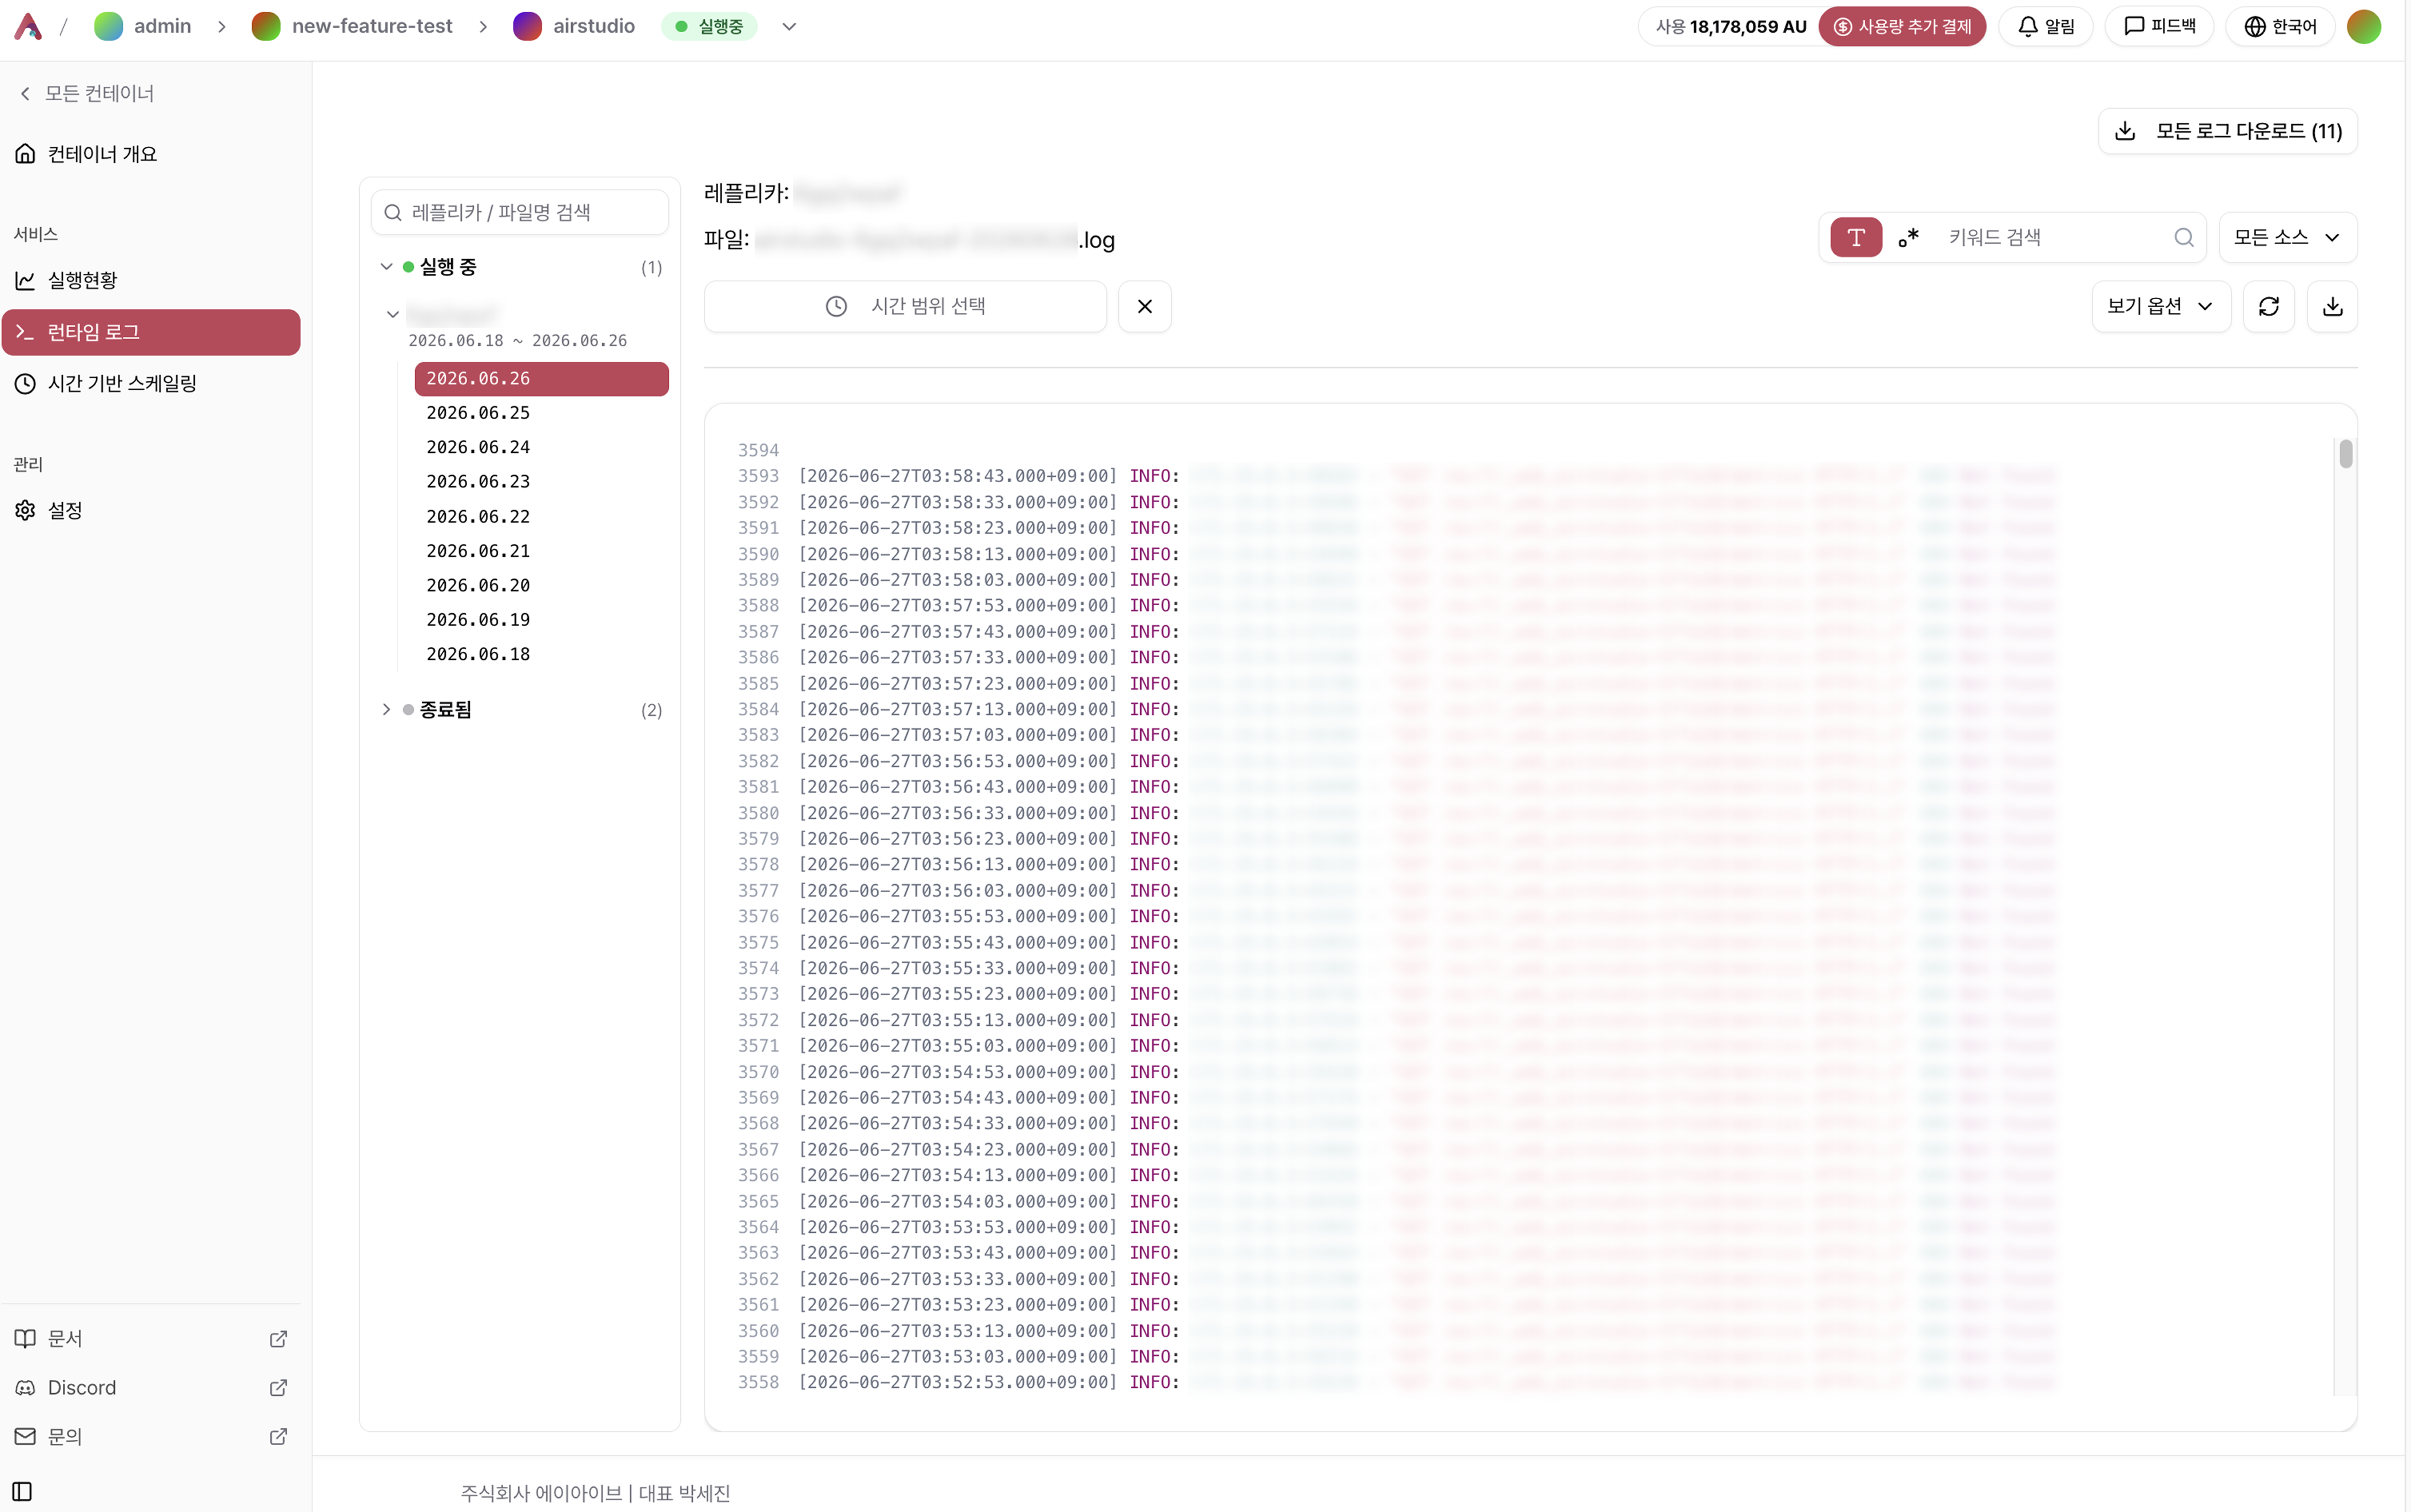Open 실행현황 in sidebar

coord(151,280)
